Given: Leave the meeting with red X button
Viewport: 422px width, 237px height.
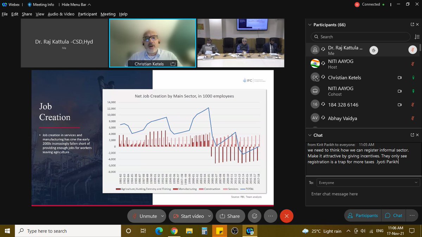Looking at the screenshot, I should click(x=287, y=216).
